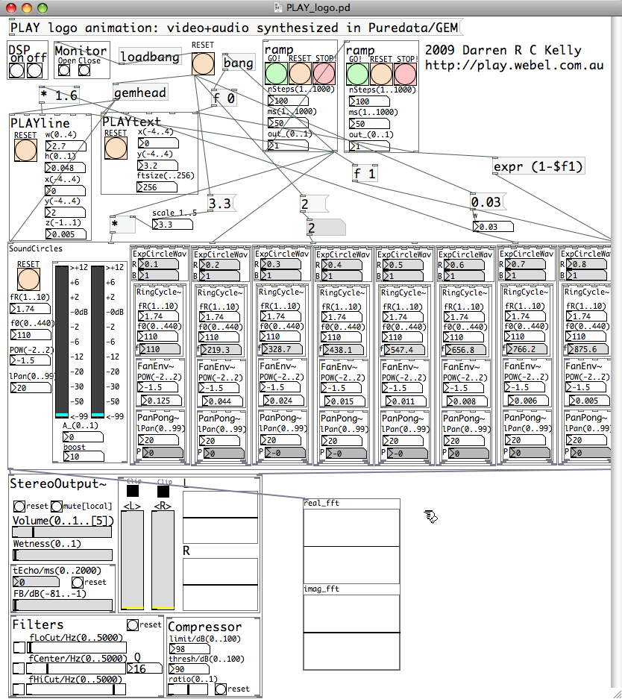Hit the green GO! button on first ramp
This screenshot has width=622, height=699.
277,74
